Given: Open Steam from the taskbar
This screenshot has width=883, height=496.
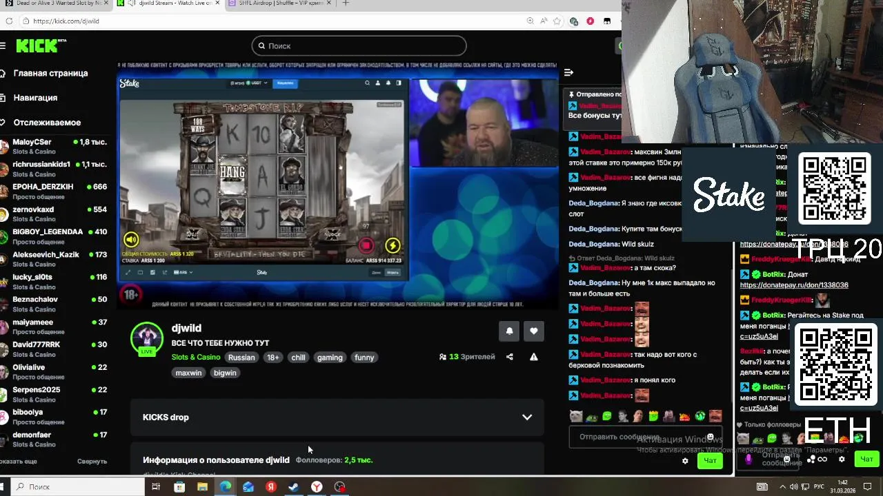Looking at the screenshot, I should click(294, 487).
